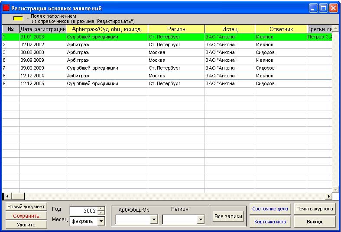
Task: Click the Ответчик column header
Action: pos(281,29)
